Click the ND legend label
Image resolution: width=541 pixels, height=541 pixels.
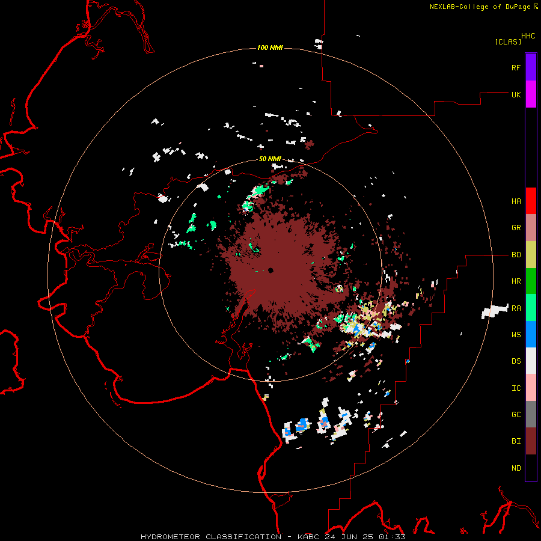516,468
